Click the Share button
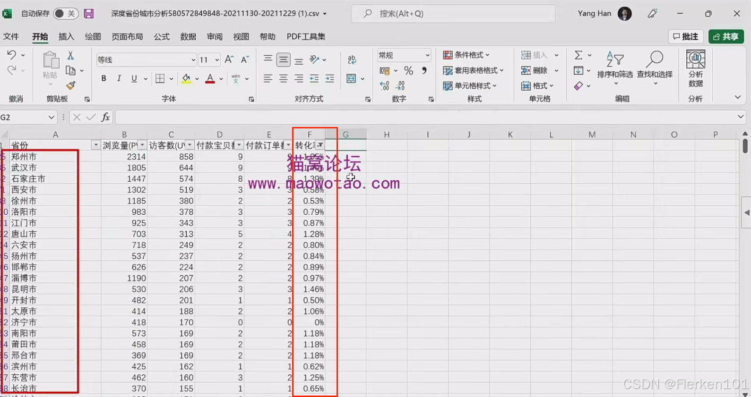 click(x=726, y=36)
